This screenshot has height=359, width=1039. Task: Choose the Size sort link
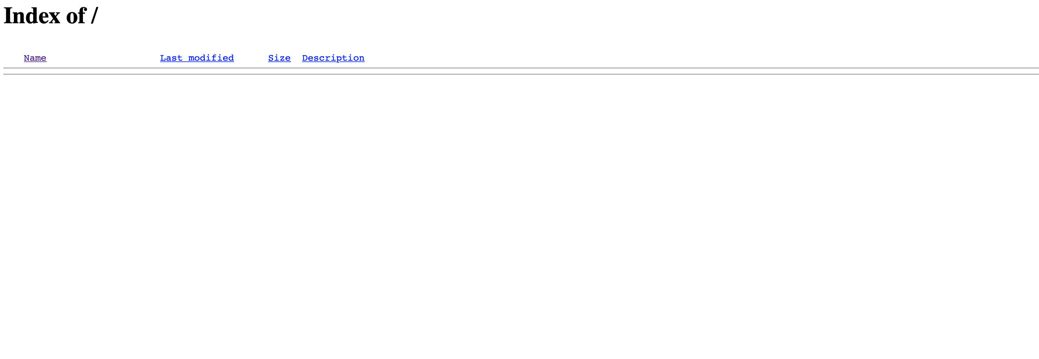280,58
